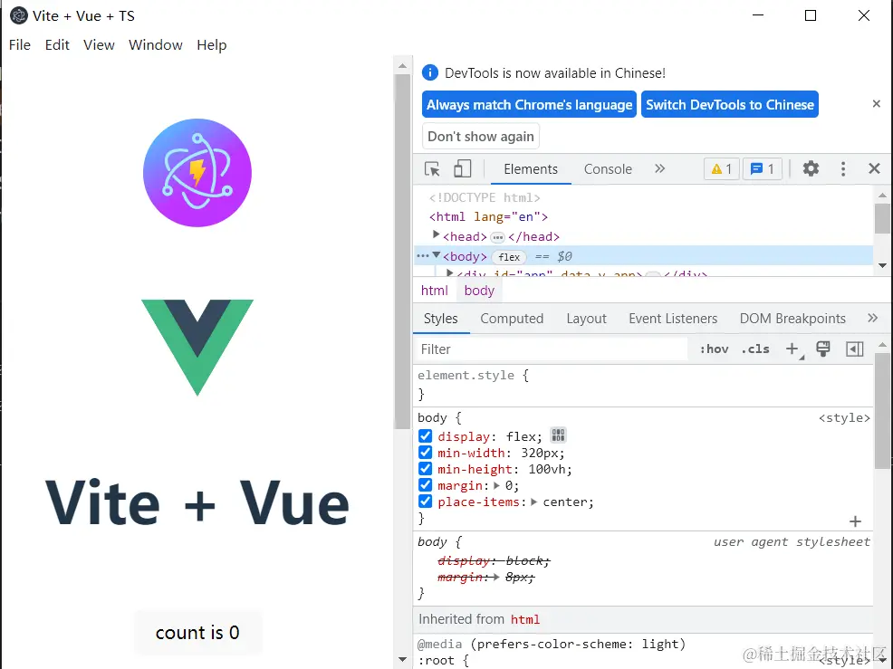893x669 pixels.
Task: Open the <style> source link for body rule
Action: click(x=844, y=418)
